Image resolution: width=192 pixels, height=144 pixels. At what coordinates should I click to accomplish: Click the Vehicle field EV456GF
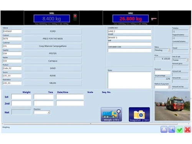(x=12, y=31)
